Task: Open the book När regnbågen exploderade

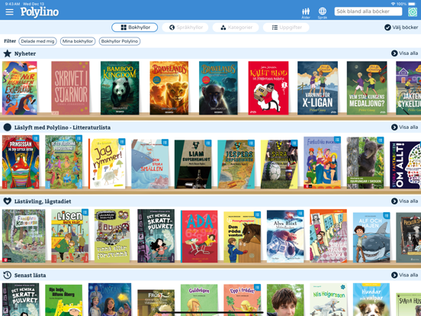Action: [20, 88]
